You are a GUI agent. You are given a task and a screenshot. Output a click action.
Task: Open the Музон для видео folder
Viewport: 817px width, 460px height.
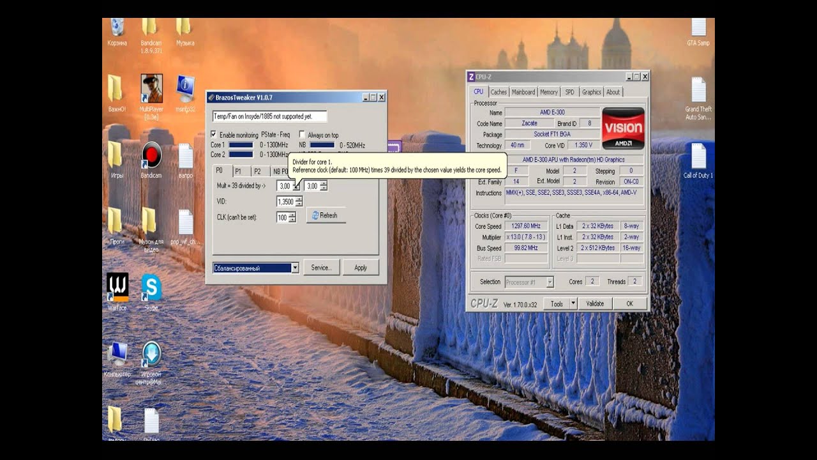(x=151, y=221)
